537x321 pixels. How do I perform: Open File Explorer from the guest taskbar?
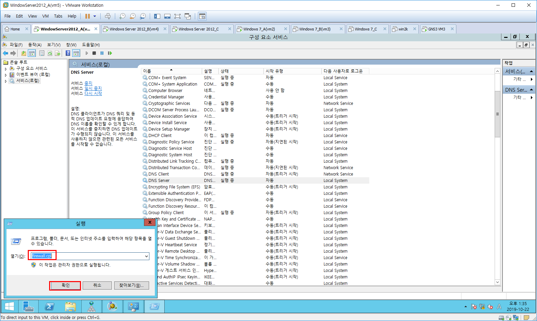[x=70, y=306]
